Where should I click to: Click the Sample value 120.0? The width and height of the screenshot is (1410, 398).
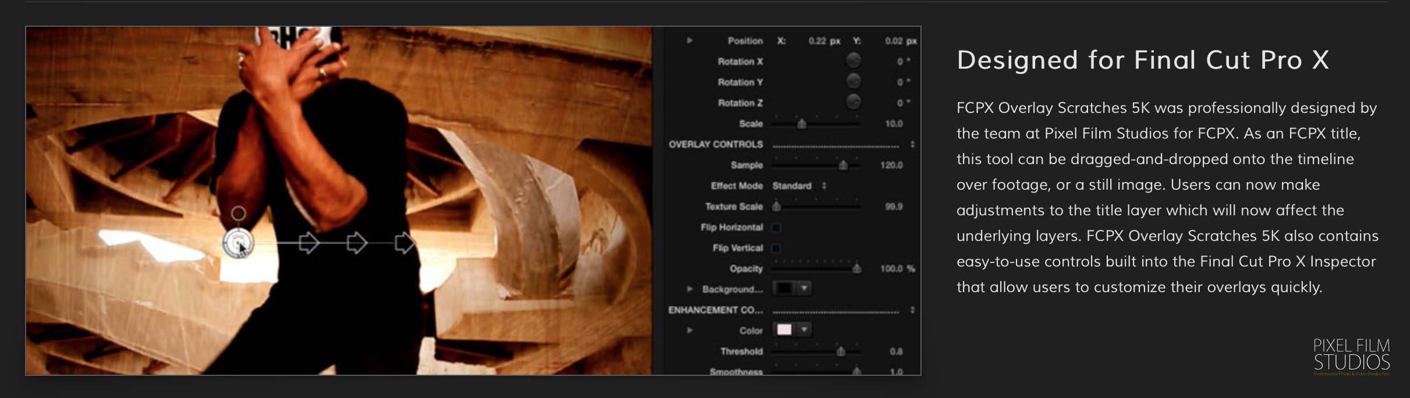tap(891, 165)
